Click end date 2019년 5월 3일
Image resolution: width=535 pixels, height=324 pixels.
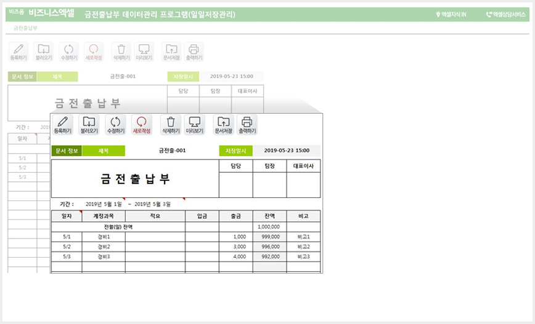click(152, 204)
